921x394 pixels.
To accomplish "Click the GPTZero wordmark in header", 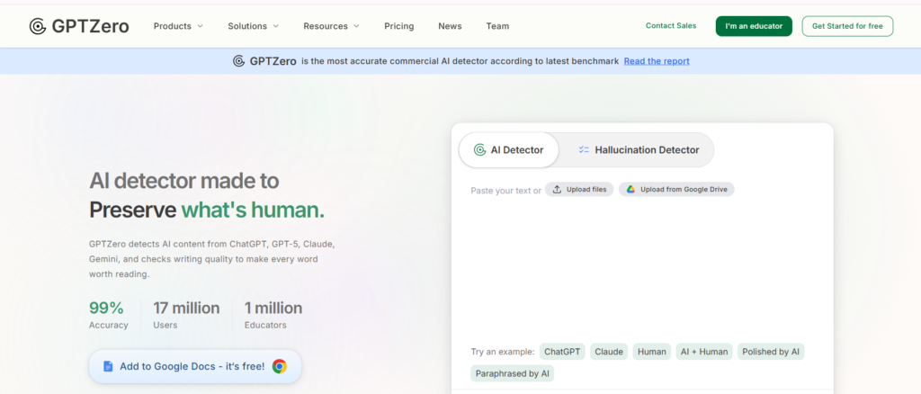I will pos(91,26).
